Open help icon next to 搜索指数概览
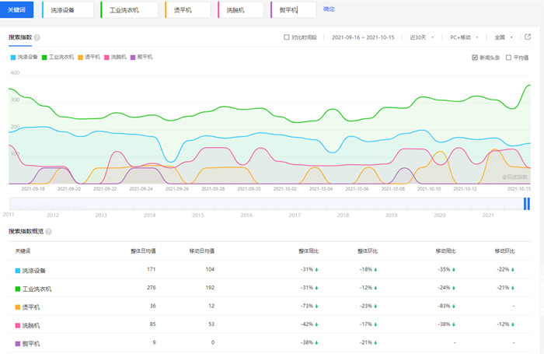This screenshot has width=544, height=354. coord(48,232)
